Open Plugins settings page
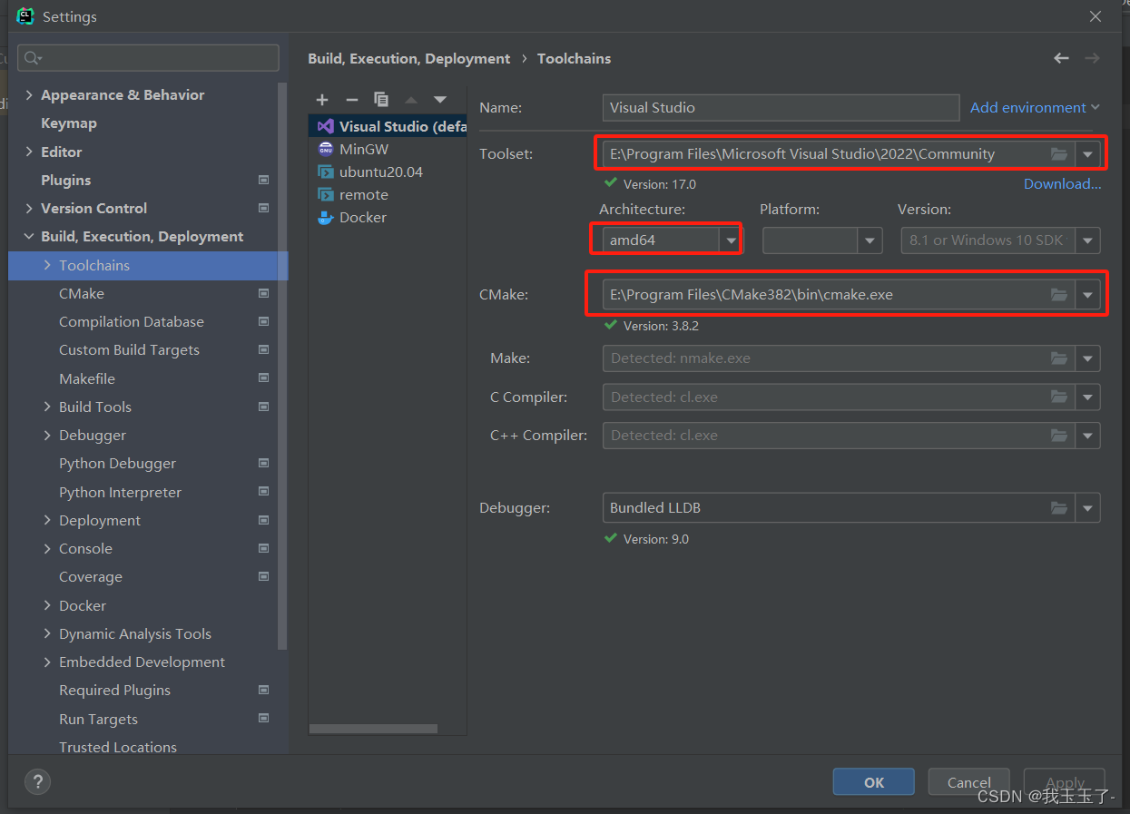 point(66,180)
